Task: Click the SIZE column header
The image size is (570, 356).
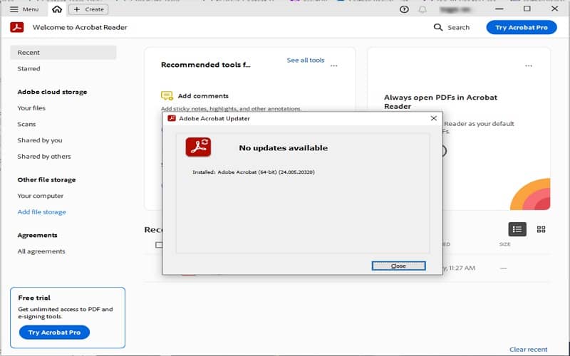Action: click(x=504, y=244)
